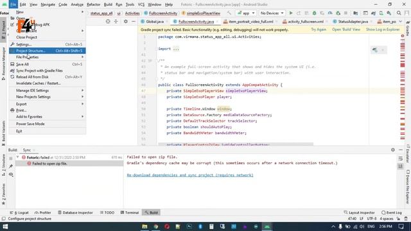
Task: Open the Refactor menu
Action: (94, 4)
